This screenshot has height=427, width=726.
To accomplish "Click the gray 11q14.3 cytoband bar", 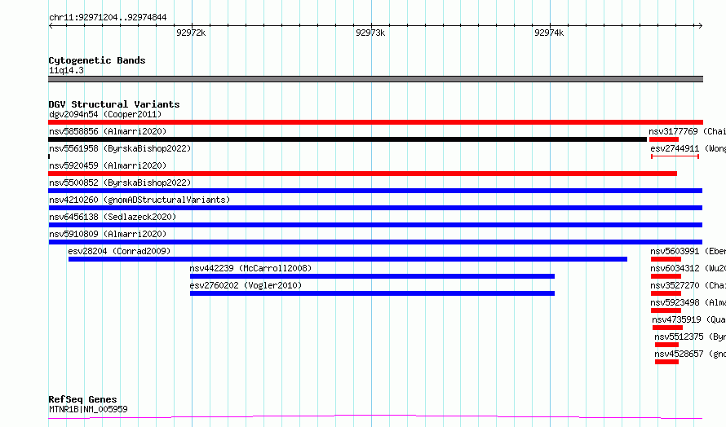I will [x=375, y=79].
